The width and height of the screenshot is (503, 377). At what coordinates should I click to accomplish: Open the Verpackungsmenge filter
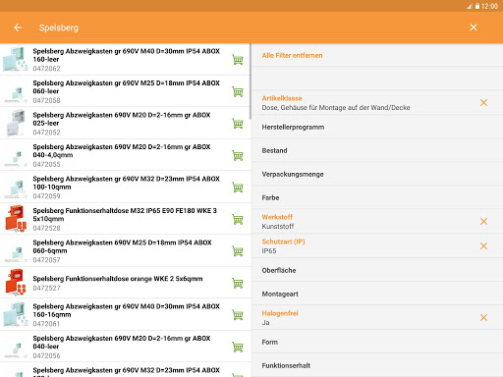pyautogui.click(x=377, y=174)
